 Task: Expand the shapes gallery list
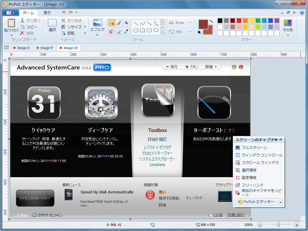tap(163, 32)
